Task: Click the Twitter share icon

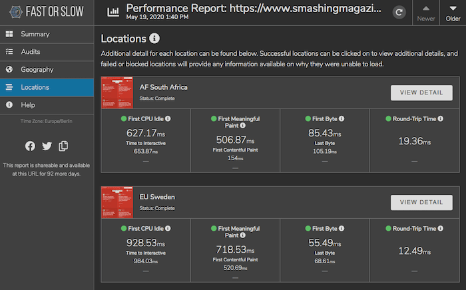Action: click(x=47, y=146)
